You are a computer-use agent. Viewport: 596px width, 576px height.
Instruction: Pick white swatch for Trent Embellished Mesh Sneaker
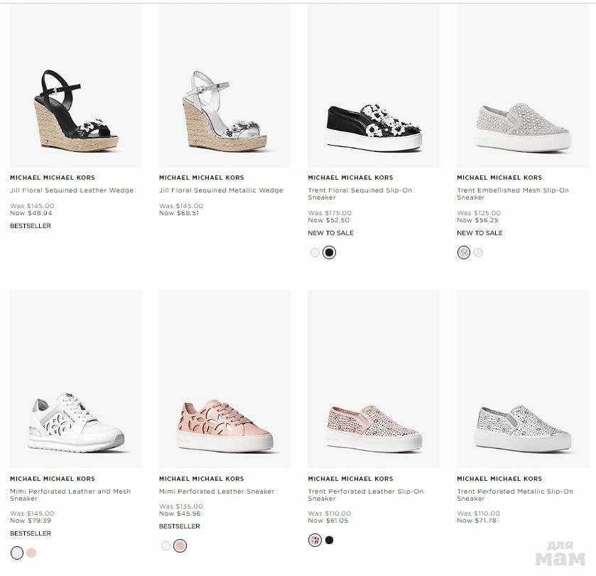click(478, 252)
